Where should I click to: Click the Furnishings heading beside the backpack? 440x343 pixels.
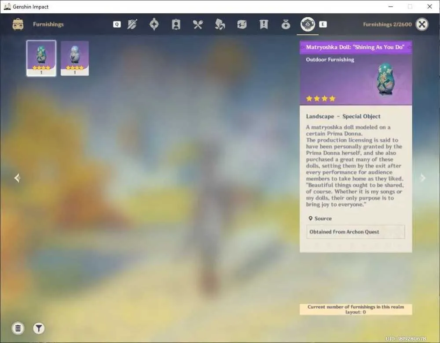(x=48, y=24)
